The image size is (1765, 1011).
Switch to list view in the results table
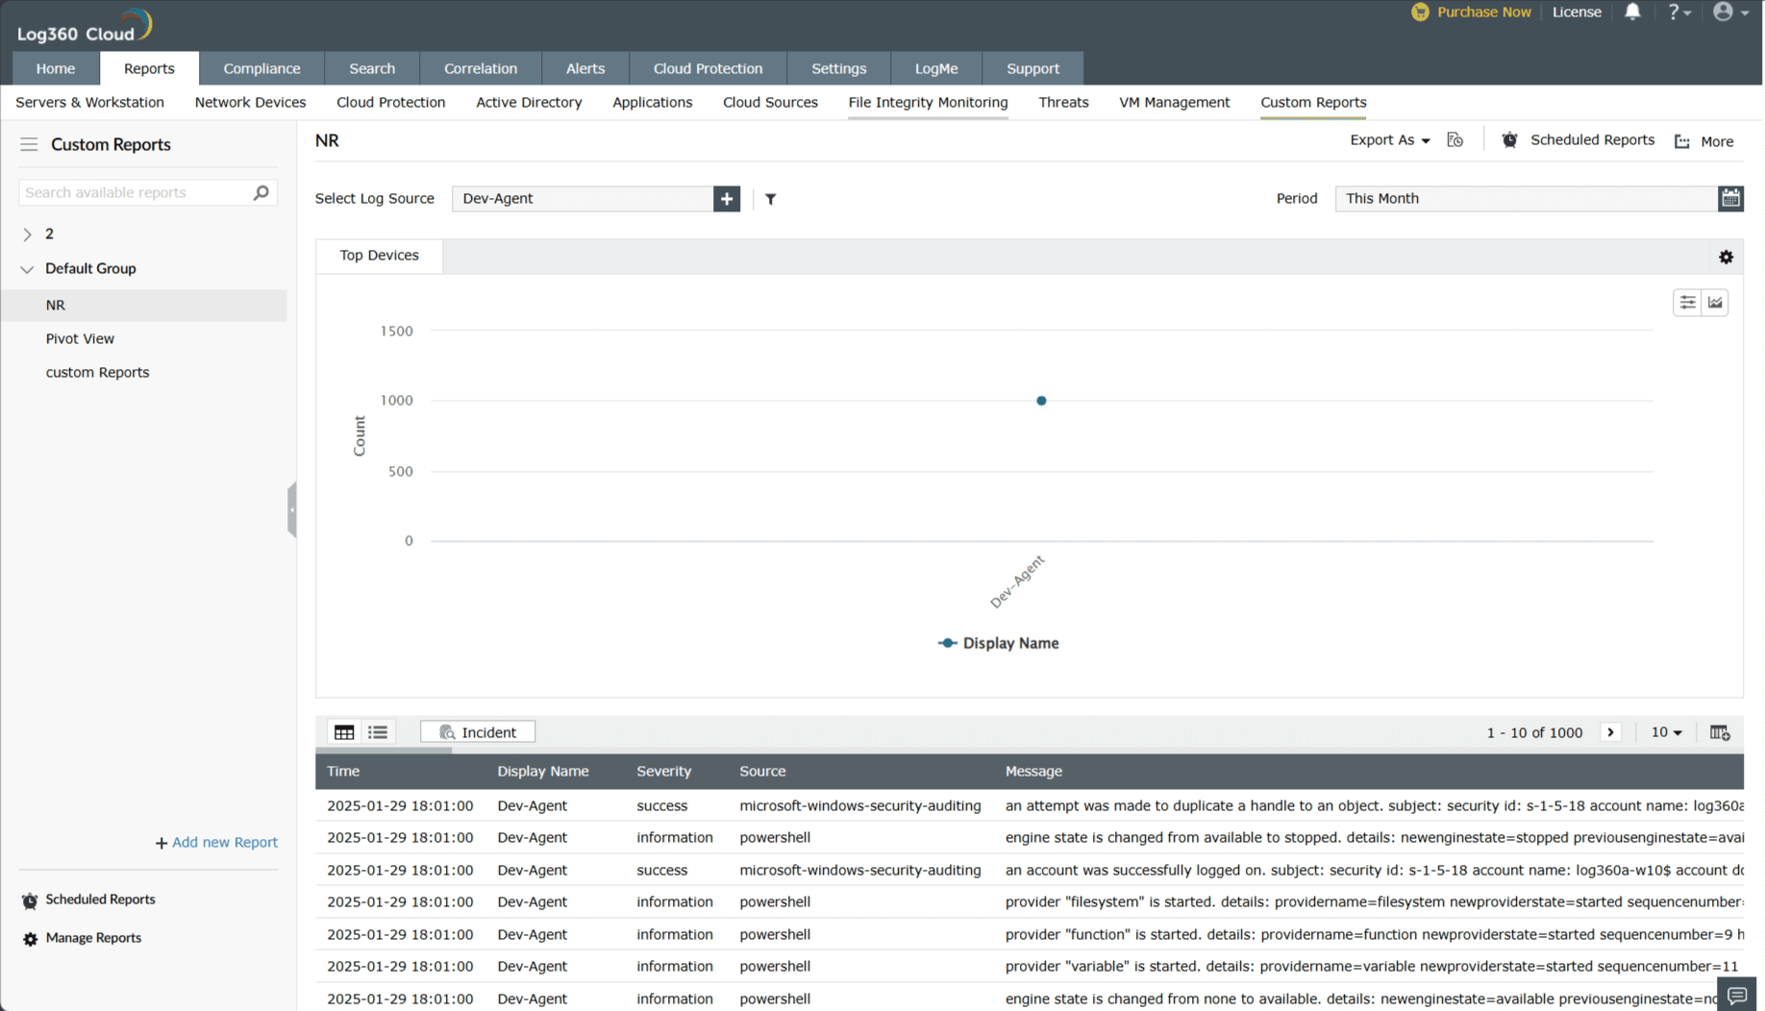(377, 731)
